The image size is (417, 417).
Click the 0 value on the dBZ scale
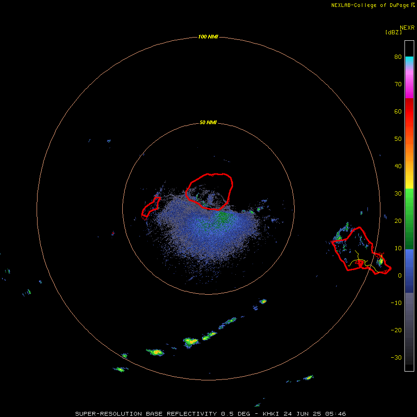(x=400, y=276)
